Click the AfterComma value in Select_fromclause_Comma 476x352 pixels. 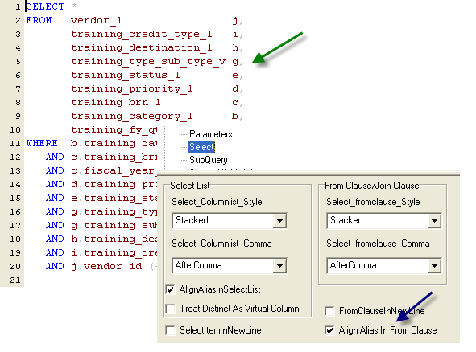point(353,265)
